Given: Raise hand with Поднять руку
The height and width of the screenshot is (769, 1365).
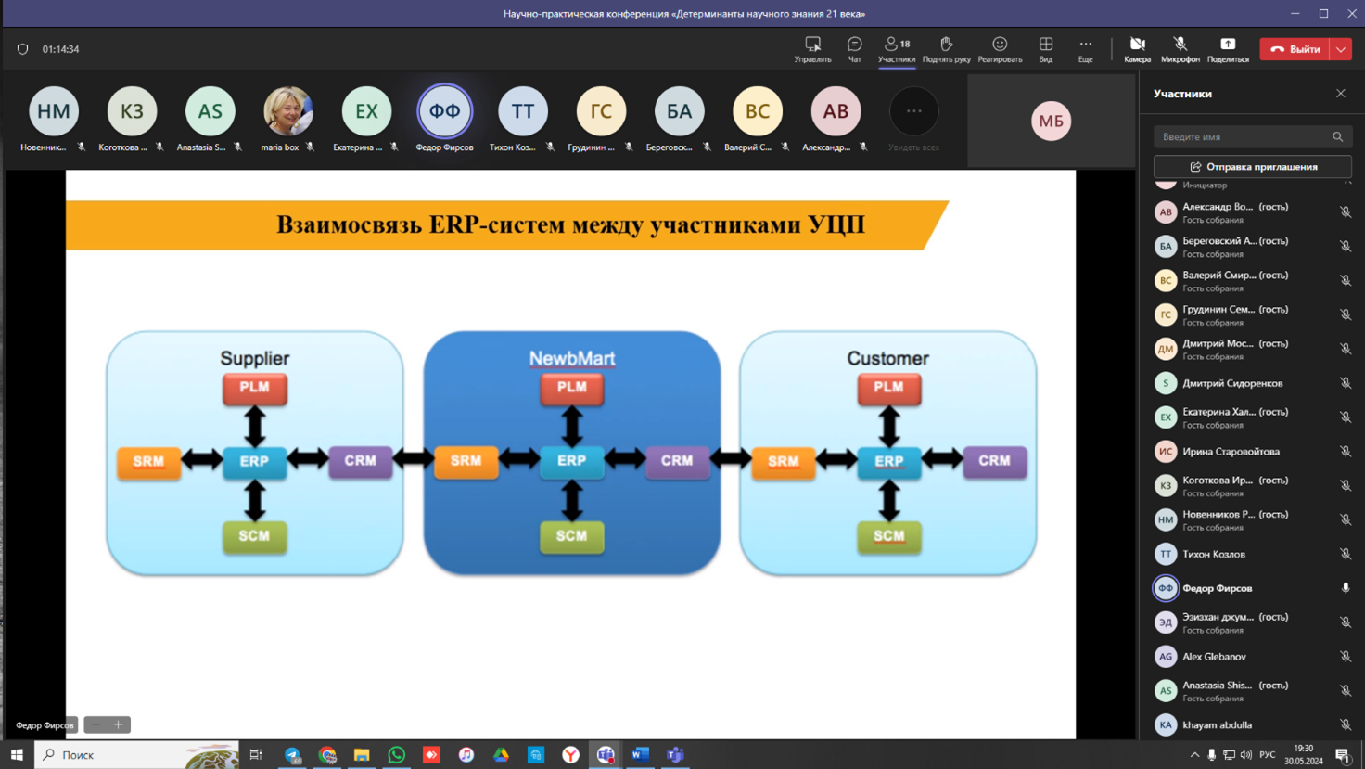Looking at the screenshot, I should 946,49.
